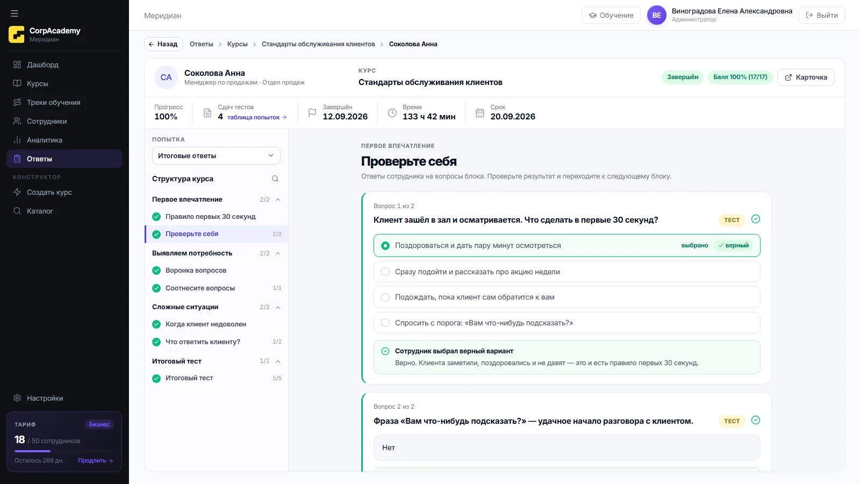Log out with Выйти button
Viewport: 860px width, 484px height.
(822, 15)
